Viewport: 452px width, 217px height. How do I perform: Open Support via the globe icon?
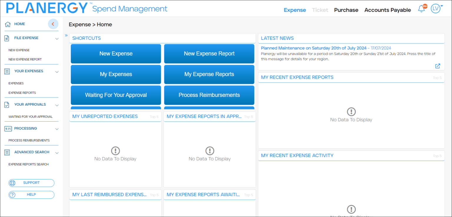[x=12, y=183]
